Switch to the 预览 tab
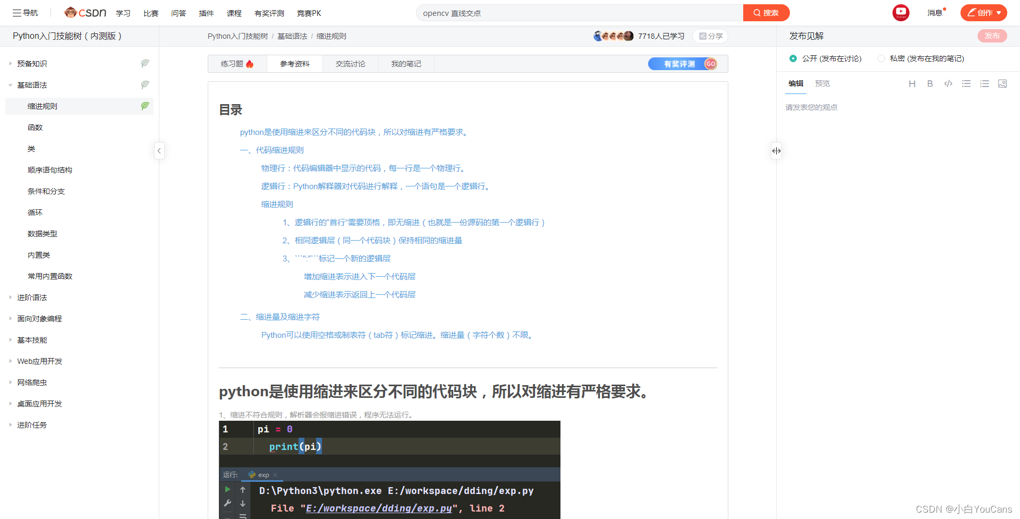 [822, 83]
